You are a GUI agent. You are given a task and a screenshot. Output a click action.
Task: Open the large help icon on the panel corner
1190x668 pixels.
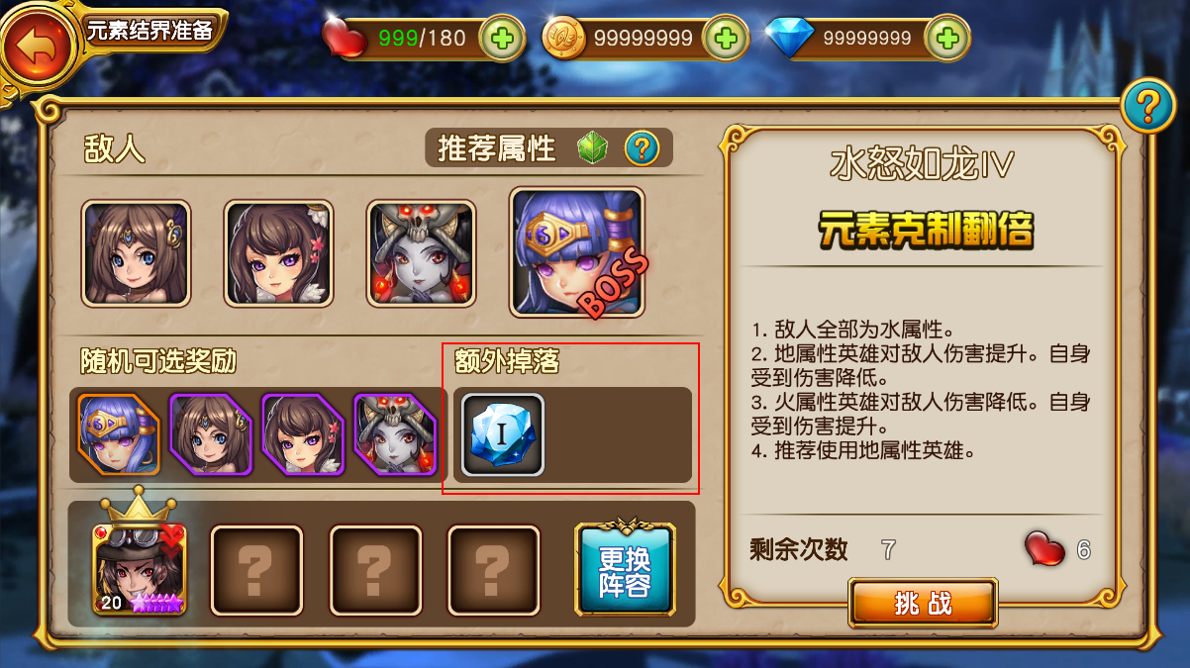click(x=1147, y=104)
